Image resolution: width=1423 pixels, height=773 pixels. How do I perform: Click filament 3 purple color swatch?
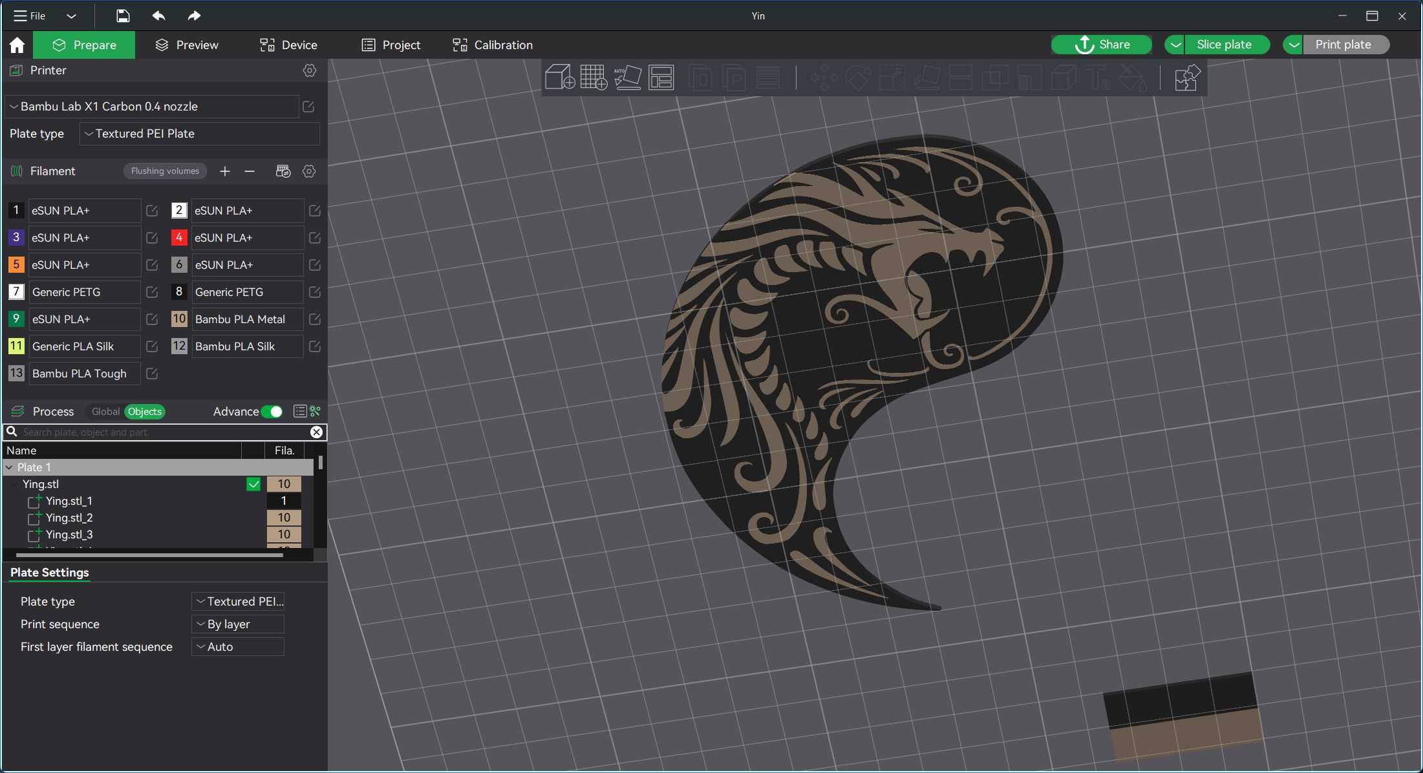click(x=16, y=238)
